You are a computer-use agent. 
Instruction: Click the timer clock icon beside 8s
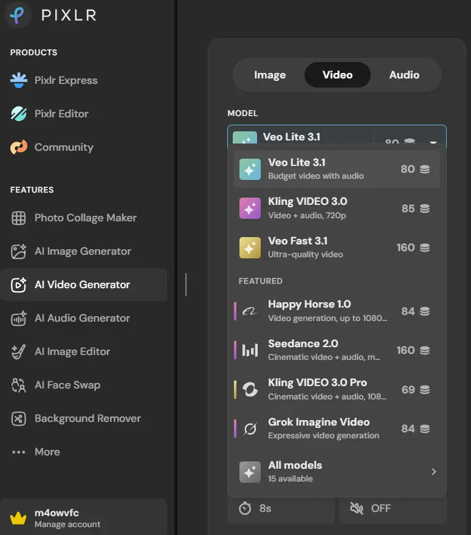245,508
